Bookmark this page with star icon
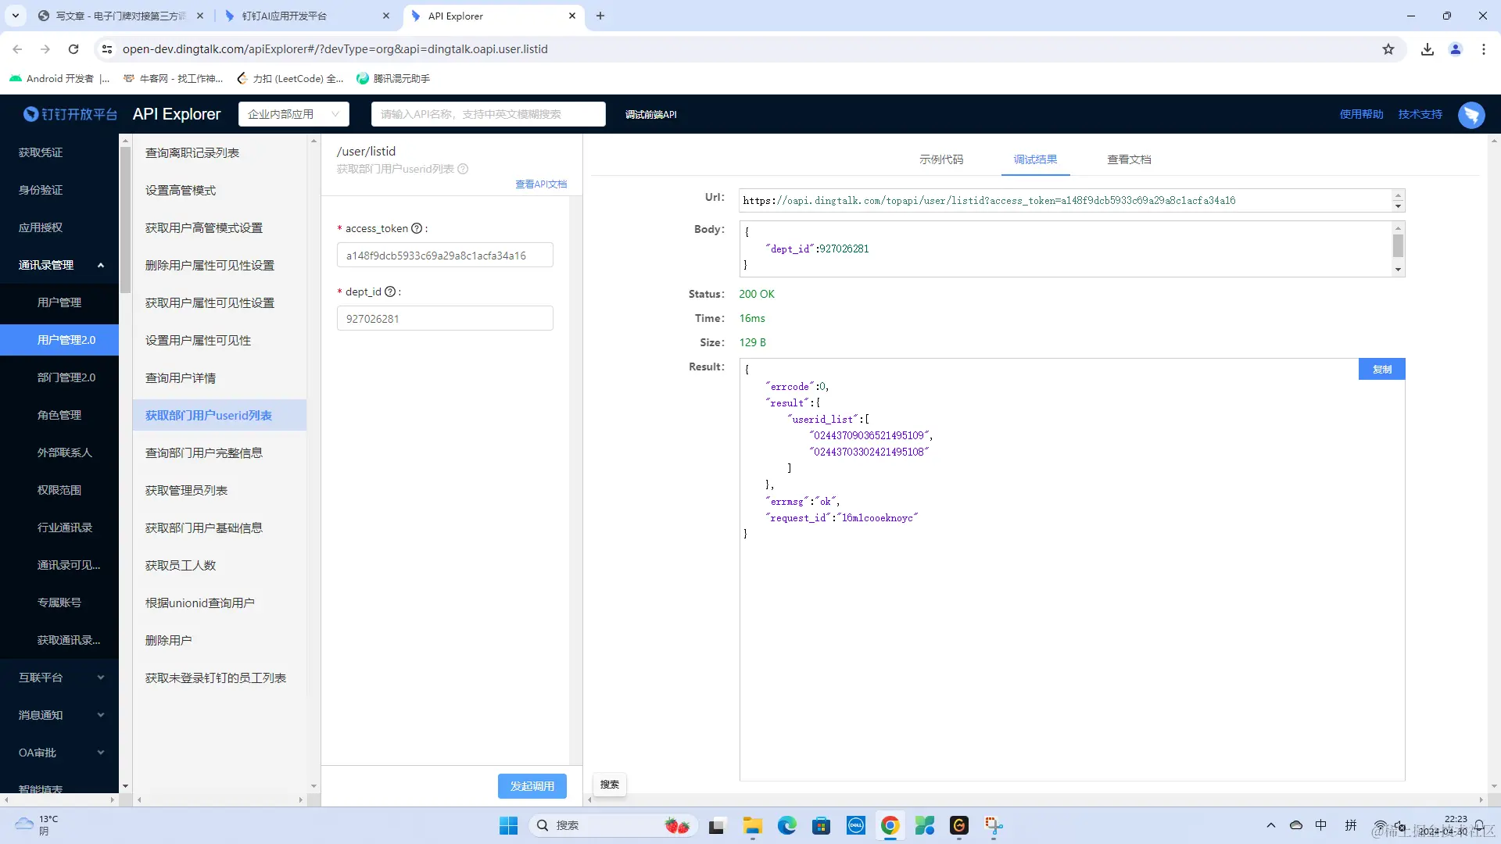Image resolution: width=1501 pixels, height=844 pixels. [x=1388, y=49]
